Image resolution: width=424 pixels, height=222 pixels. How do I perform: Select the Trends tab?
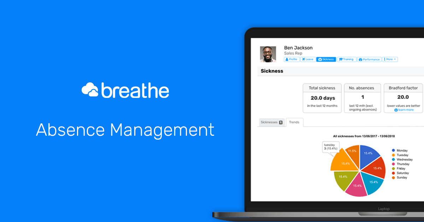click(294, 122)
